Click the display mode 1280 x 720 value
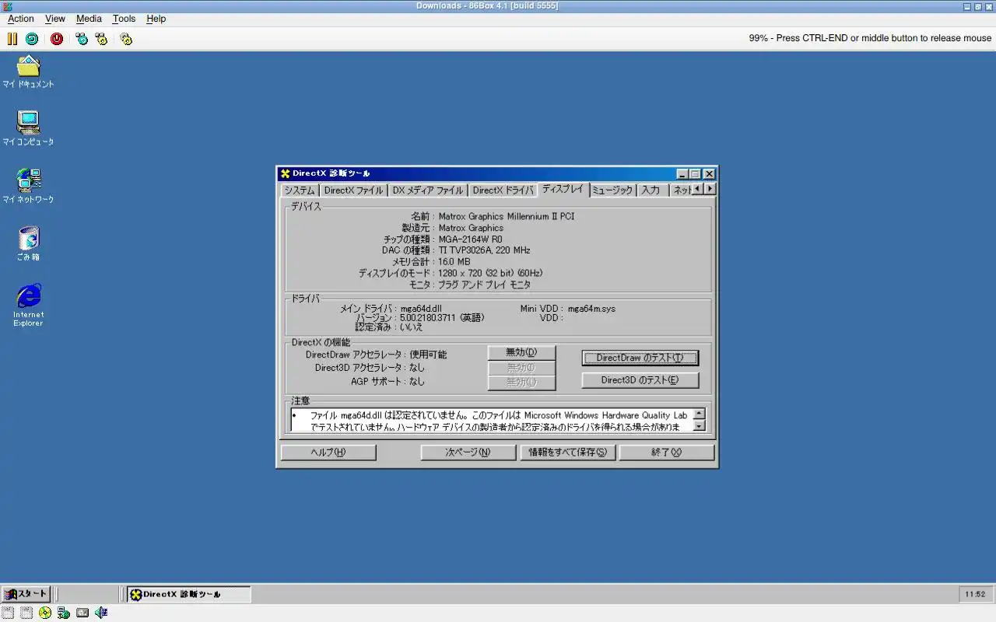Viewport: 996px width, 622px height. [490, 273]
